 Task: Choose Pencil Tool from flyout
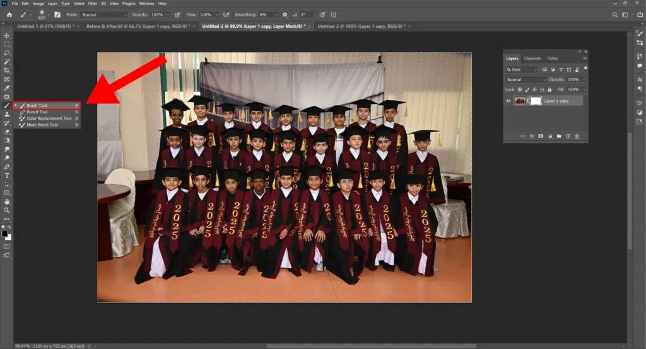[x=37, y=112]
